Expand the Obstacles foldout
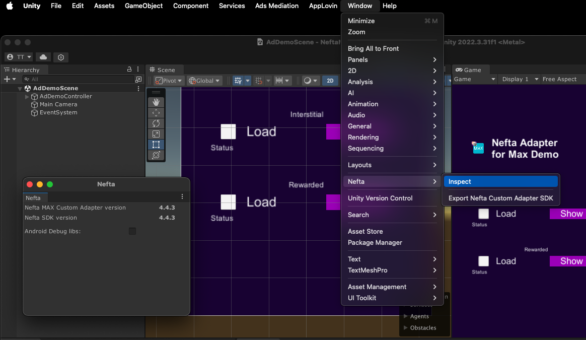Viewport: 586px width, 340px height. (405, 327)
